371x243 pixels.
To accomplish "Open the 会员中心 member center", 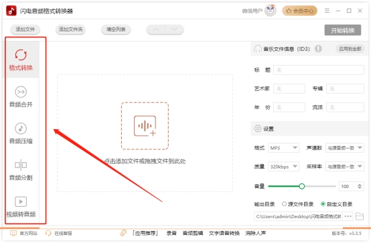I will [x=299, y=11].
